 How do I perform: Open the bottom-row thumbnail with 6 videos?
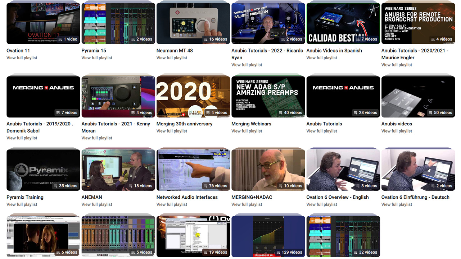(43, 236)
